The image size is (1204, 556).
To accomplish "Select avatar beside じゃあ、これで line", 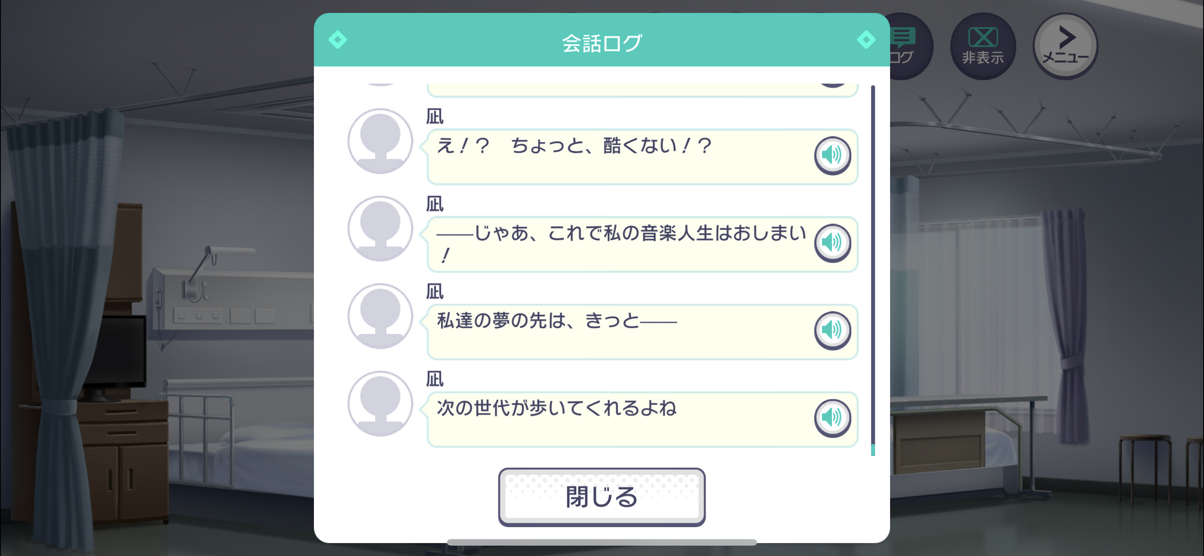I will click(x=380, y=229).
